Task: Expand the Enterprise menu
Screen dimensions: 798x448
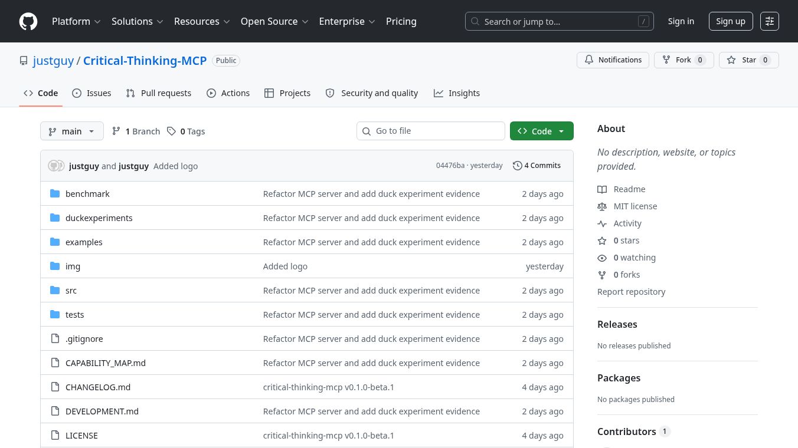Action: 347,21
